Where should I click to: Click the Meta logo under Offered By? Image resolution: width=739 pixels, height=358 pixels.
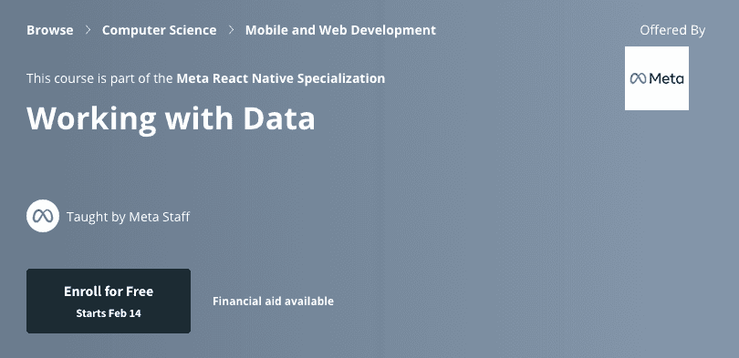click(x=657, y=78)
